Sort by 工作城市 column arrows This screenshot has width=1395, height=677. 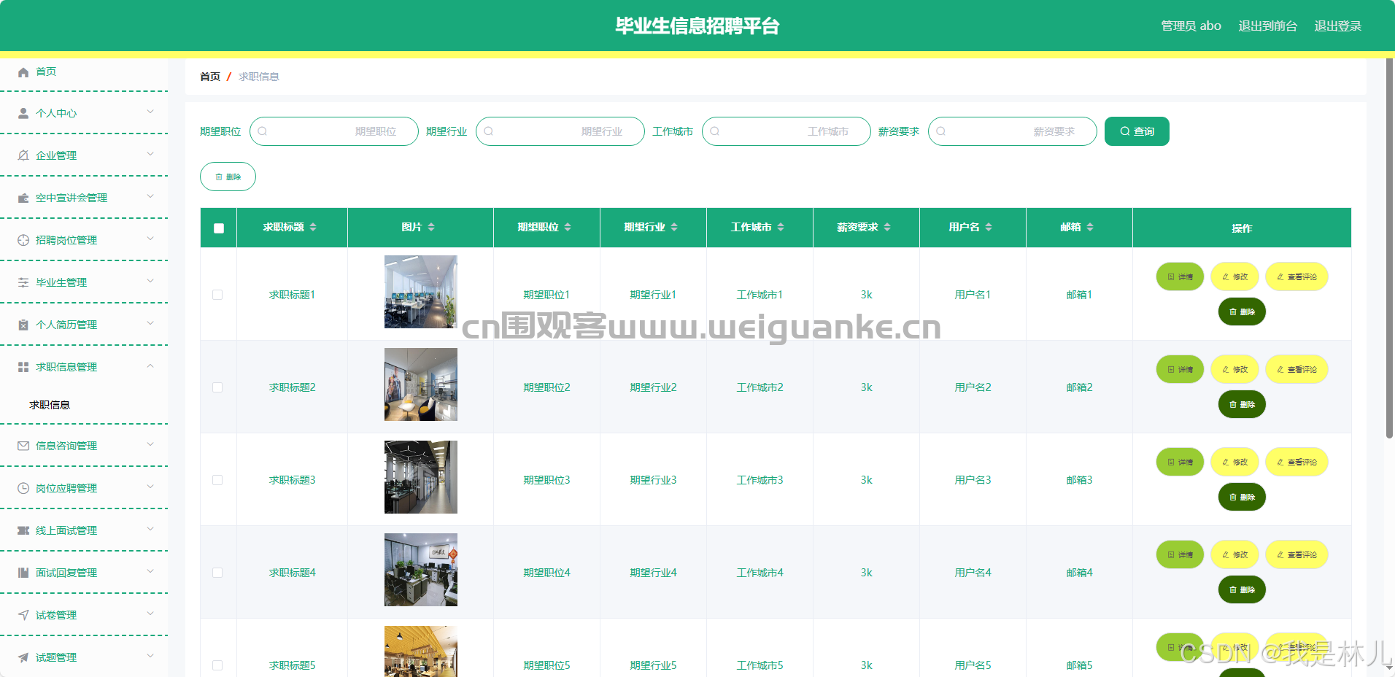point(781,227)
